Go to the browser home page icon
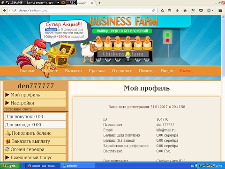Image resolution: width=225 pixels, height=169 pixels. click(185, 10)
